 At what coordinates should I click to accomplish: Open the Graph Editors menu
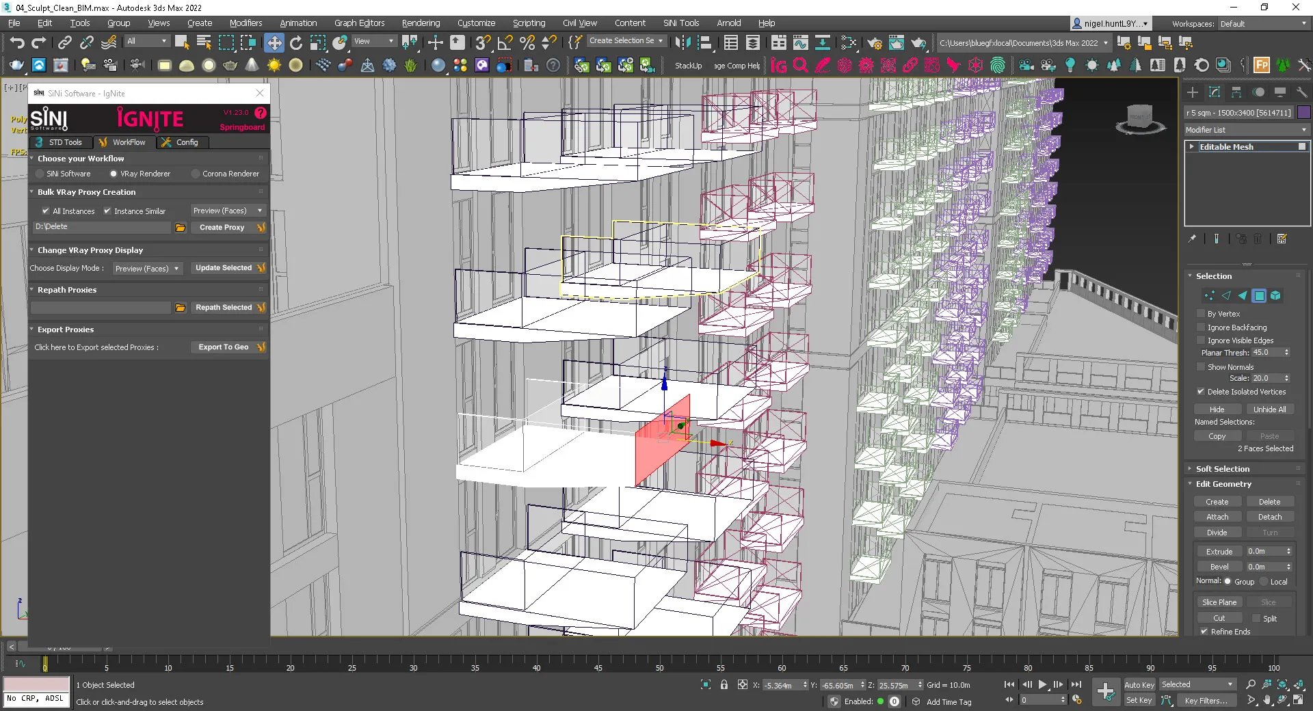tap(359, 23)
